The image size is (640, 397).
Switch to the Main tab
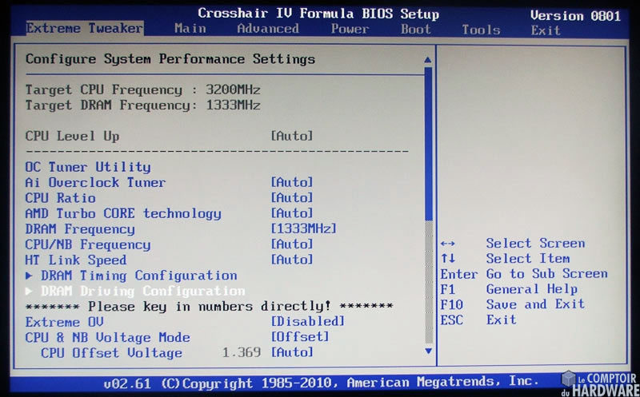[190, 29]
